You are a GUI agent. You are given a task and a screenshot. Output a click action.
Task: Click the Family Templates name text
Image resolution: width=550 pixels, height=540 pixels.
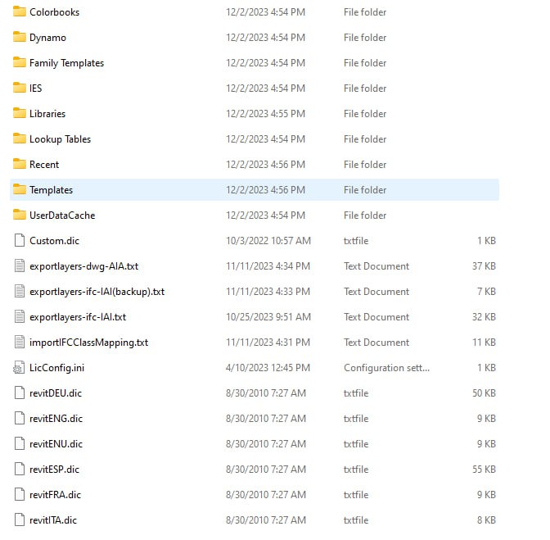(x=66, y=63)
